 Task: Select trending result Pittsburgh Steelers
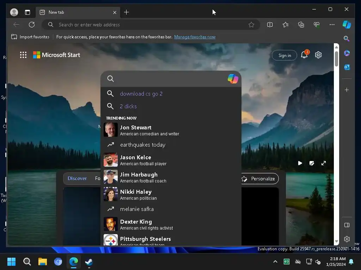(171, 240)
